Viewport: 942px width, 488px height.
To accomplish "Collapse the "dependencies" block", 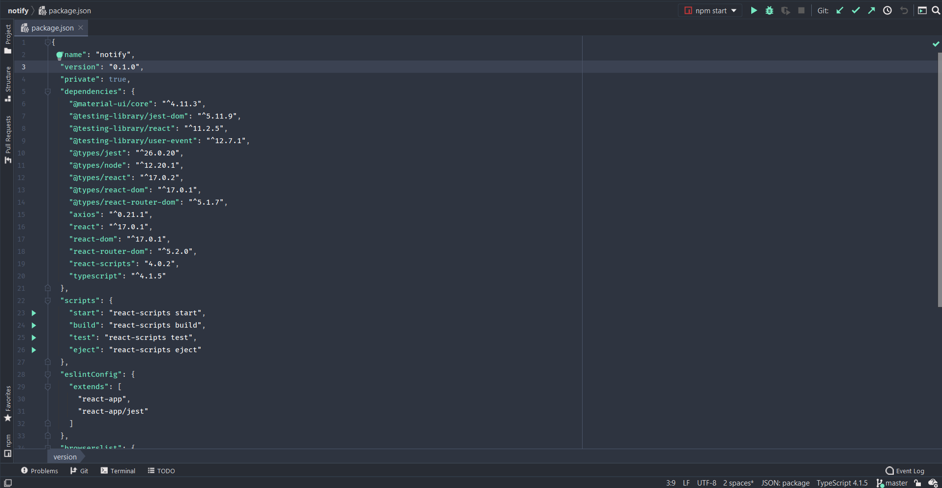I will [x=48, y=91].
